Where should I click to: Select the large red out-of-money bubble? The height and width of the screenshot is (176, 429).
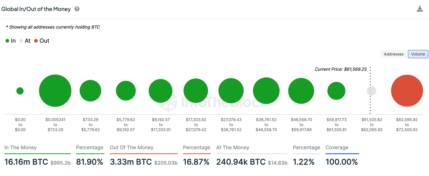(x=407, y=90)
